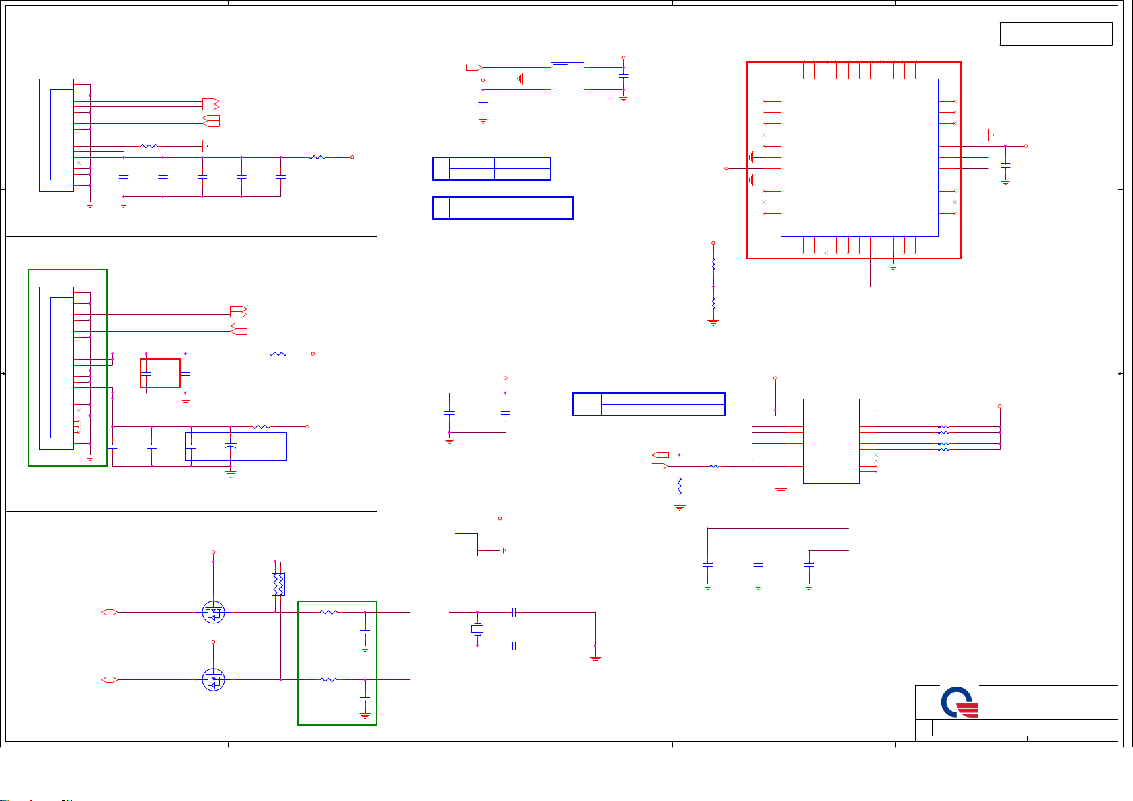Image resolution: width=1133 pixels, height=801 pixels.
Task: Click the upper capacitor beside the crystal
Action: tap(514, 612)
